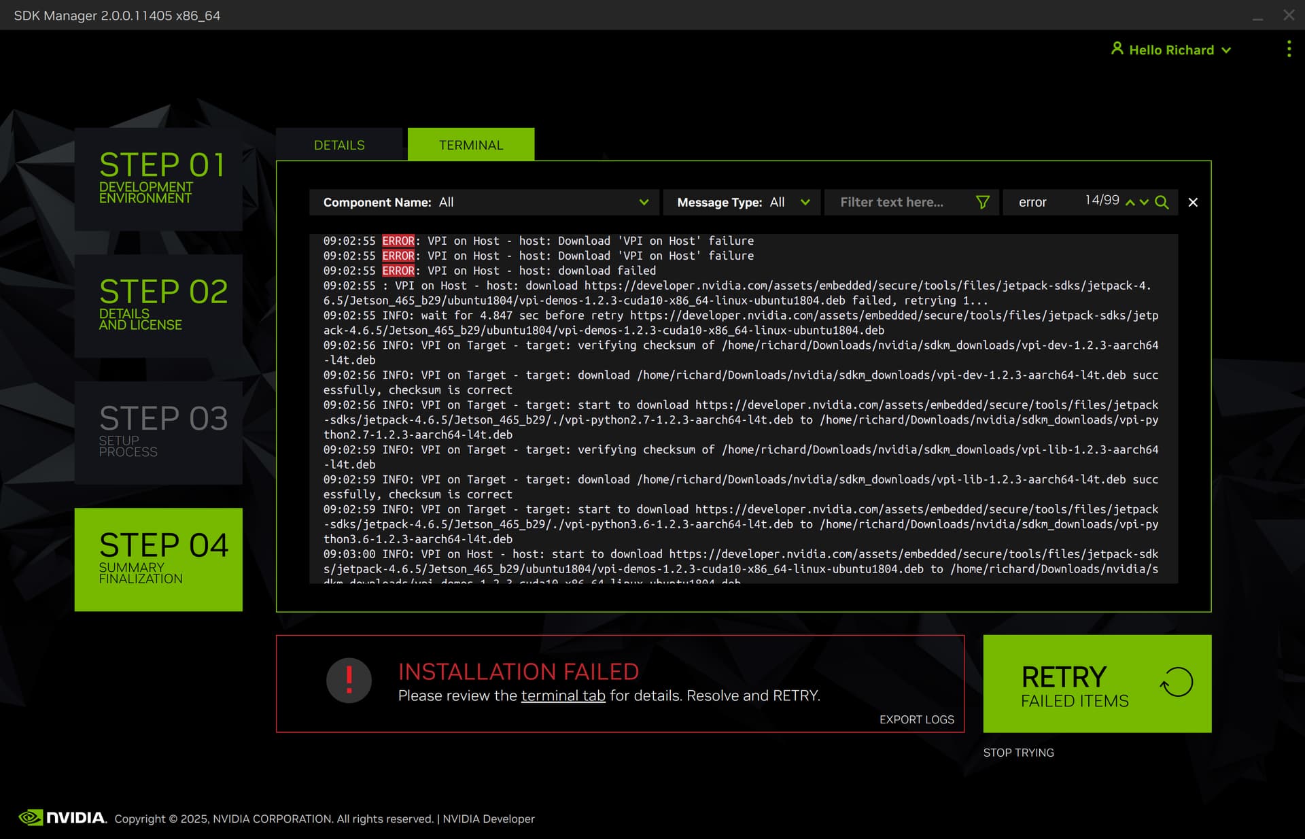Click STOP TRYING link
This screenshot has height=839, width=1305.
click(x=1018, y=753)
